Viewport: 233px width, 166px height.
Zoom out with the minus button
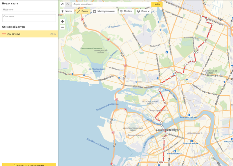click(63, 27)
